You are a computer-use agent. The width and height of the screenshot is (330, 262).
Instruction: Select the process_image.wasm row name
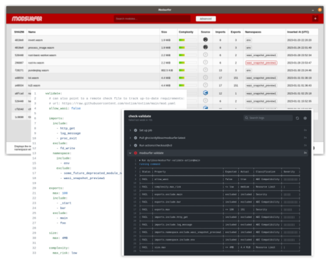point(41,48)
